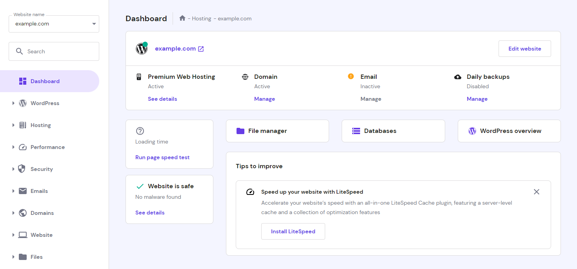Select Dashboard in the sidebar

[x=49, y=81]
